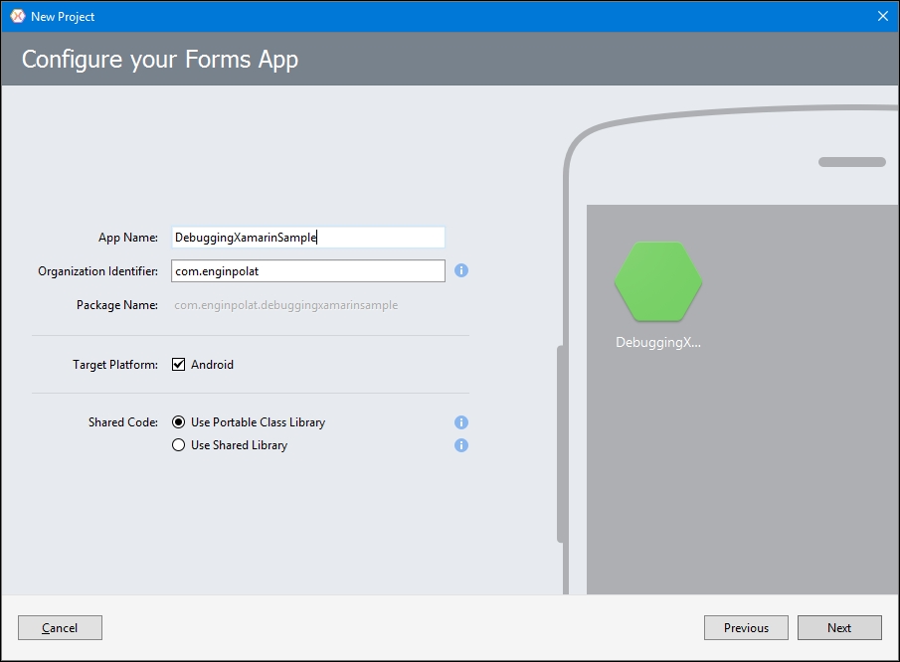Click the Organization Identifier text box
Screen dimensions: 900x662
(x=307, y=270)
